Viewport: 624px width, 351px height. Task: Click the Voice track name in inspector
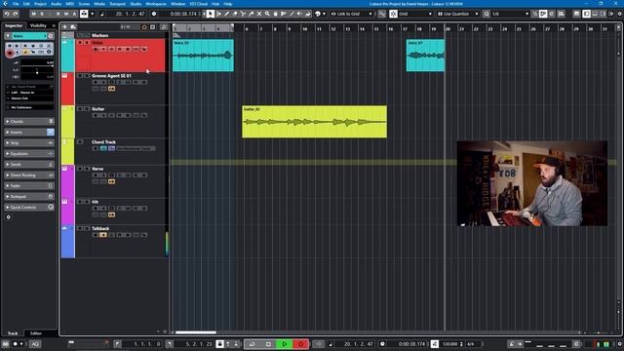[29, 36]
